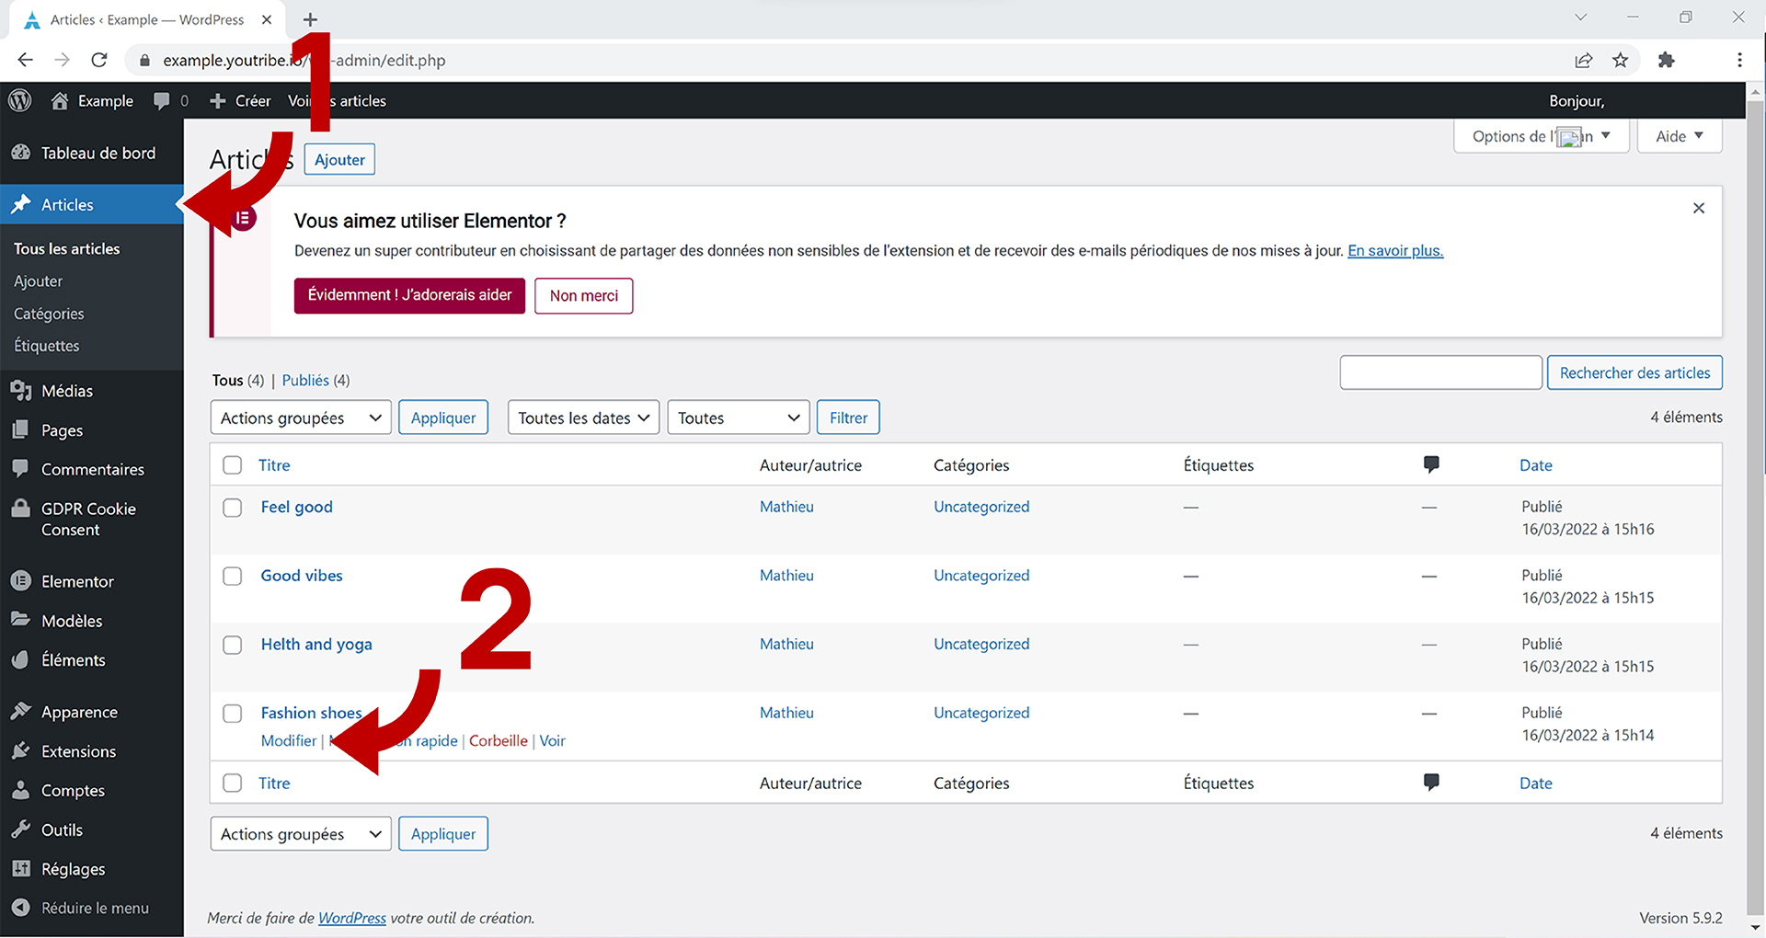Viewport: 1766px width, 938px height.
Task: Click the Extensions plug icon
Action: pos(21,751)
